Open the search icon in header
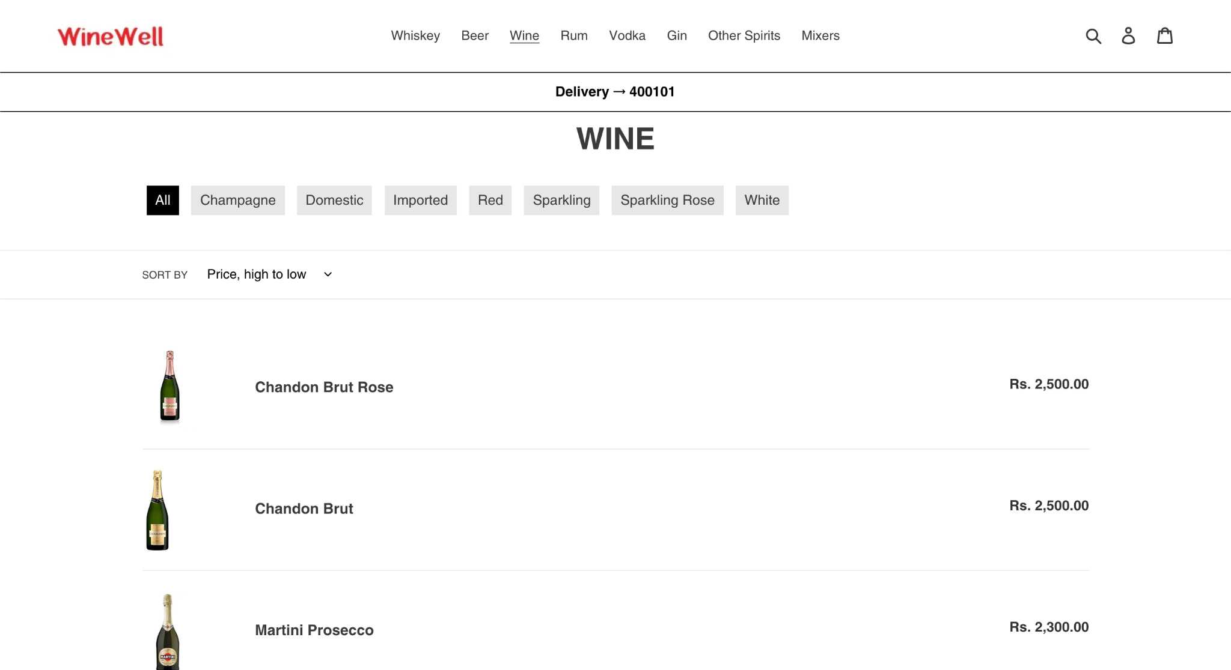1231x670 pixels. pos(1093,36)
